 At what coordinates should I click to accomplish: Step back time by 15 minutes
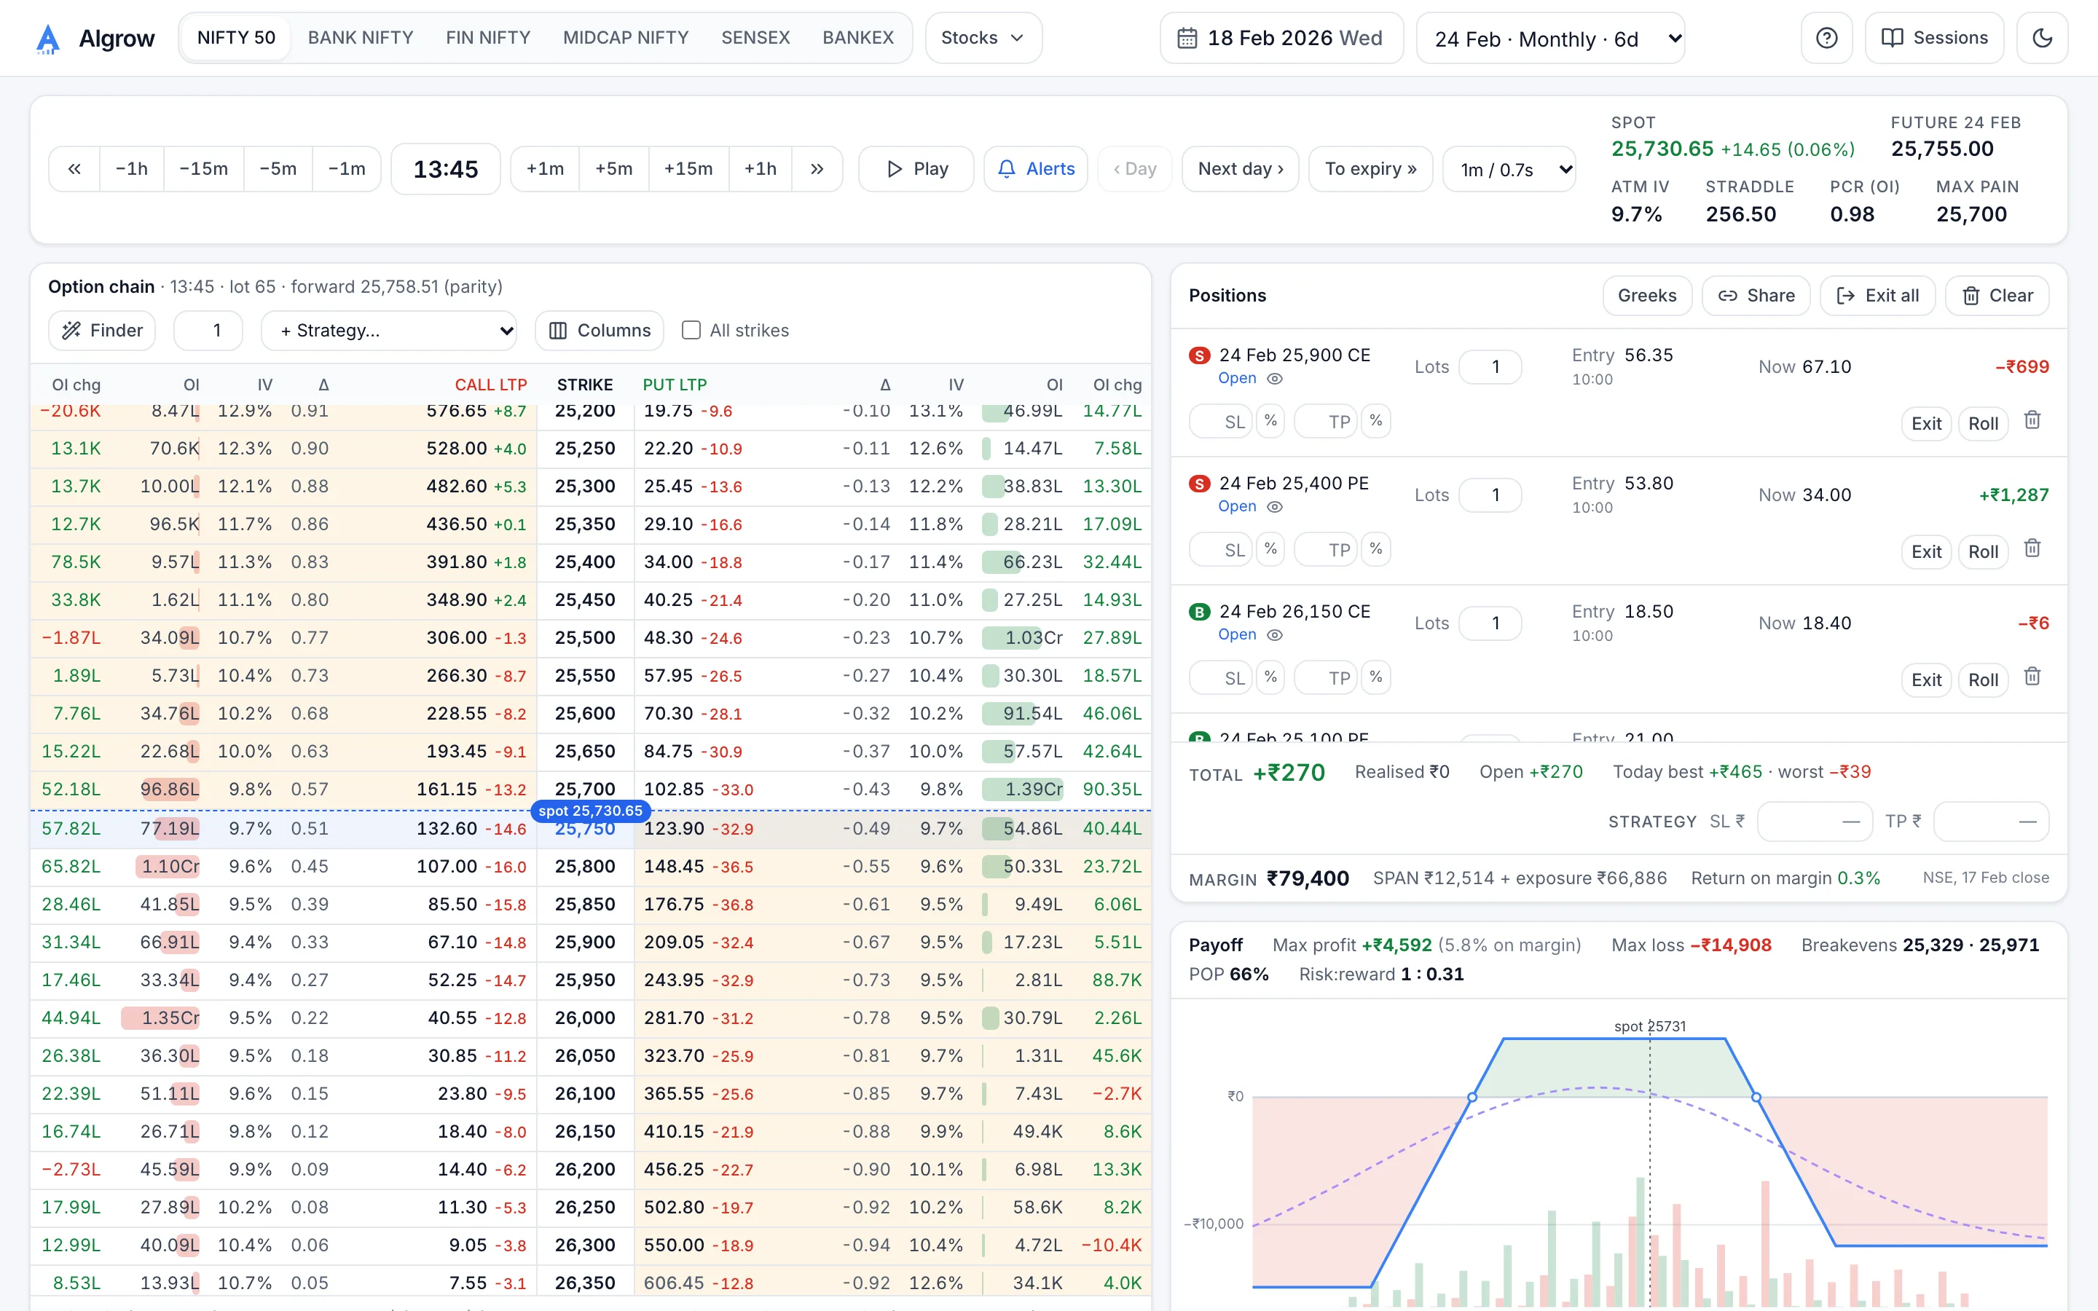coord(204,169)
